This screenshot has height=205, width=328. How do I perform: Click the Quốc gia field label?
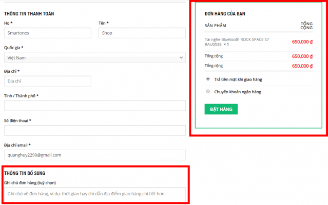(13, 48)
